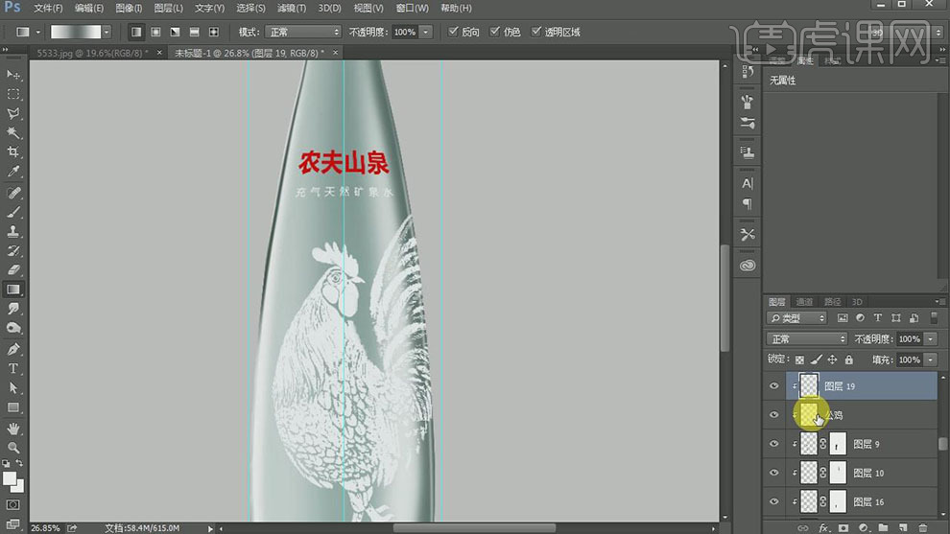
Task: Select the Healing Brush tool
Action: click(13, 193)
